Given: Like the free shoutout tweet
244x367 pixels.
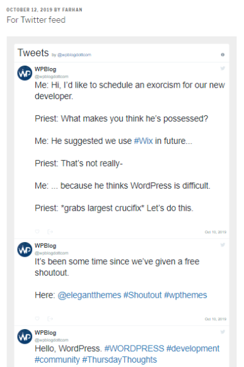Looking at the screenshot, I should [x=37, y=318].
